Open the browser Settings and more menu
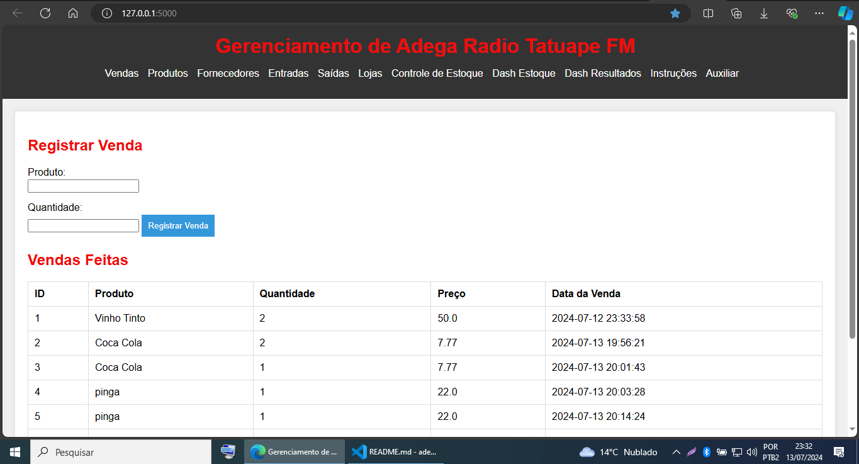This screenshot has height=464, width=859. 819,13
